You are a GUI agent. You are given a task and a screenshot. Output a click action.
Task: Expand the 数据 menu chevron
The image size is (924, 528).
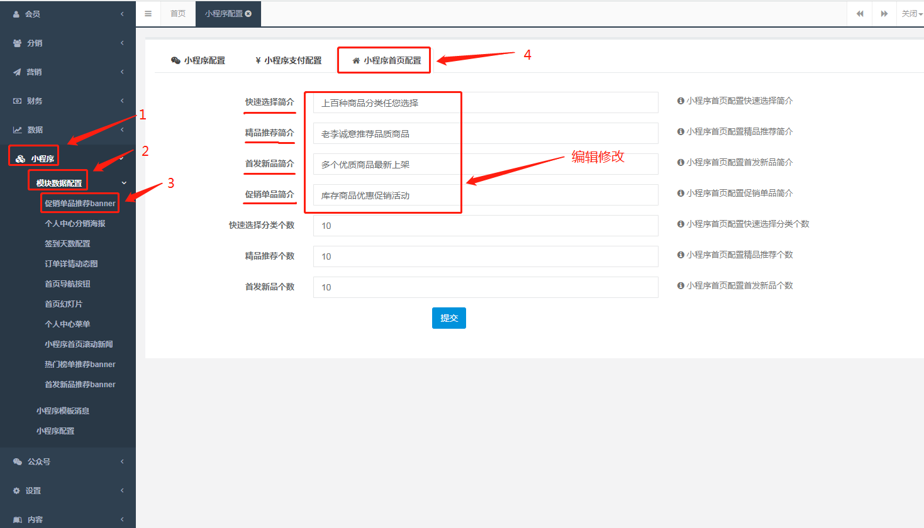[x=122, y=129]
